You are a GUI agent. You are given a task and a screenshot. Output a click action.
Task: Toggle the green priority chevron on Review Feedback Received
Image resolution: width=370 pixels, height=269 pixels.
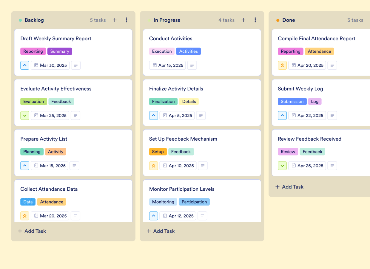click(282, 166)
